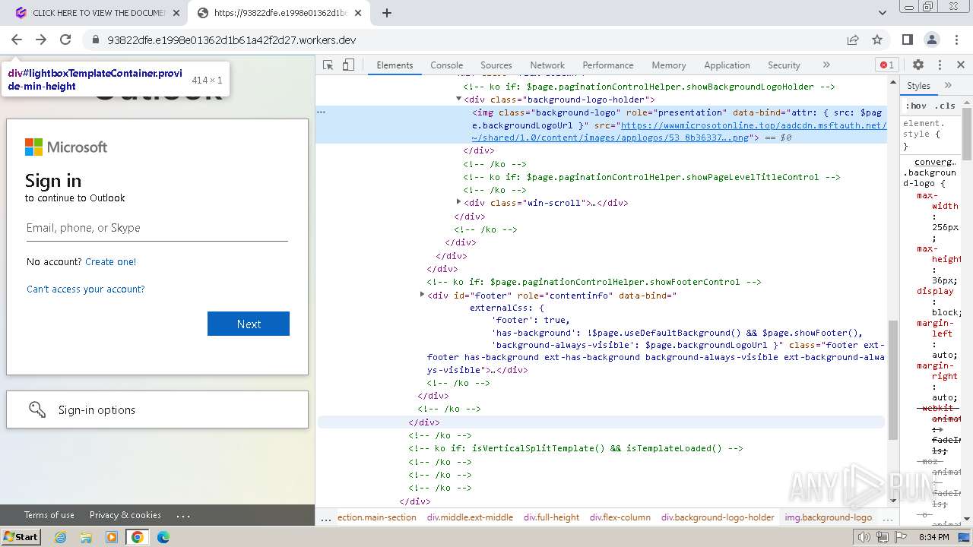Open the tab search dropdown arrow
Screen dimensions: 973x547
[x=883, y=13]
